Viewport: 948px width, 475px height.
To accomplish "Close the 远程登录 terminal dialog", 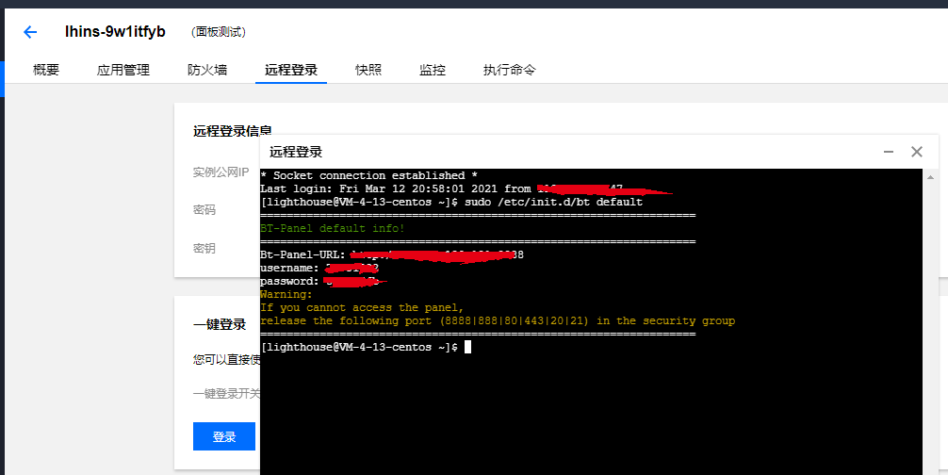I will [x=917, y=152].
